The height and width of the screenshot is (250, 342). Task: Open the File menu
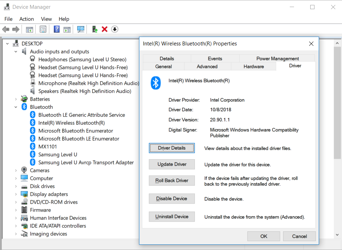pos(8,19)
